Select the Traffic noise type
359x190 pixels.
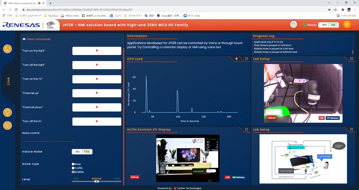(x=73, y=168)
